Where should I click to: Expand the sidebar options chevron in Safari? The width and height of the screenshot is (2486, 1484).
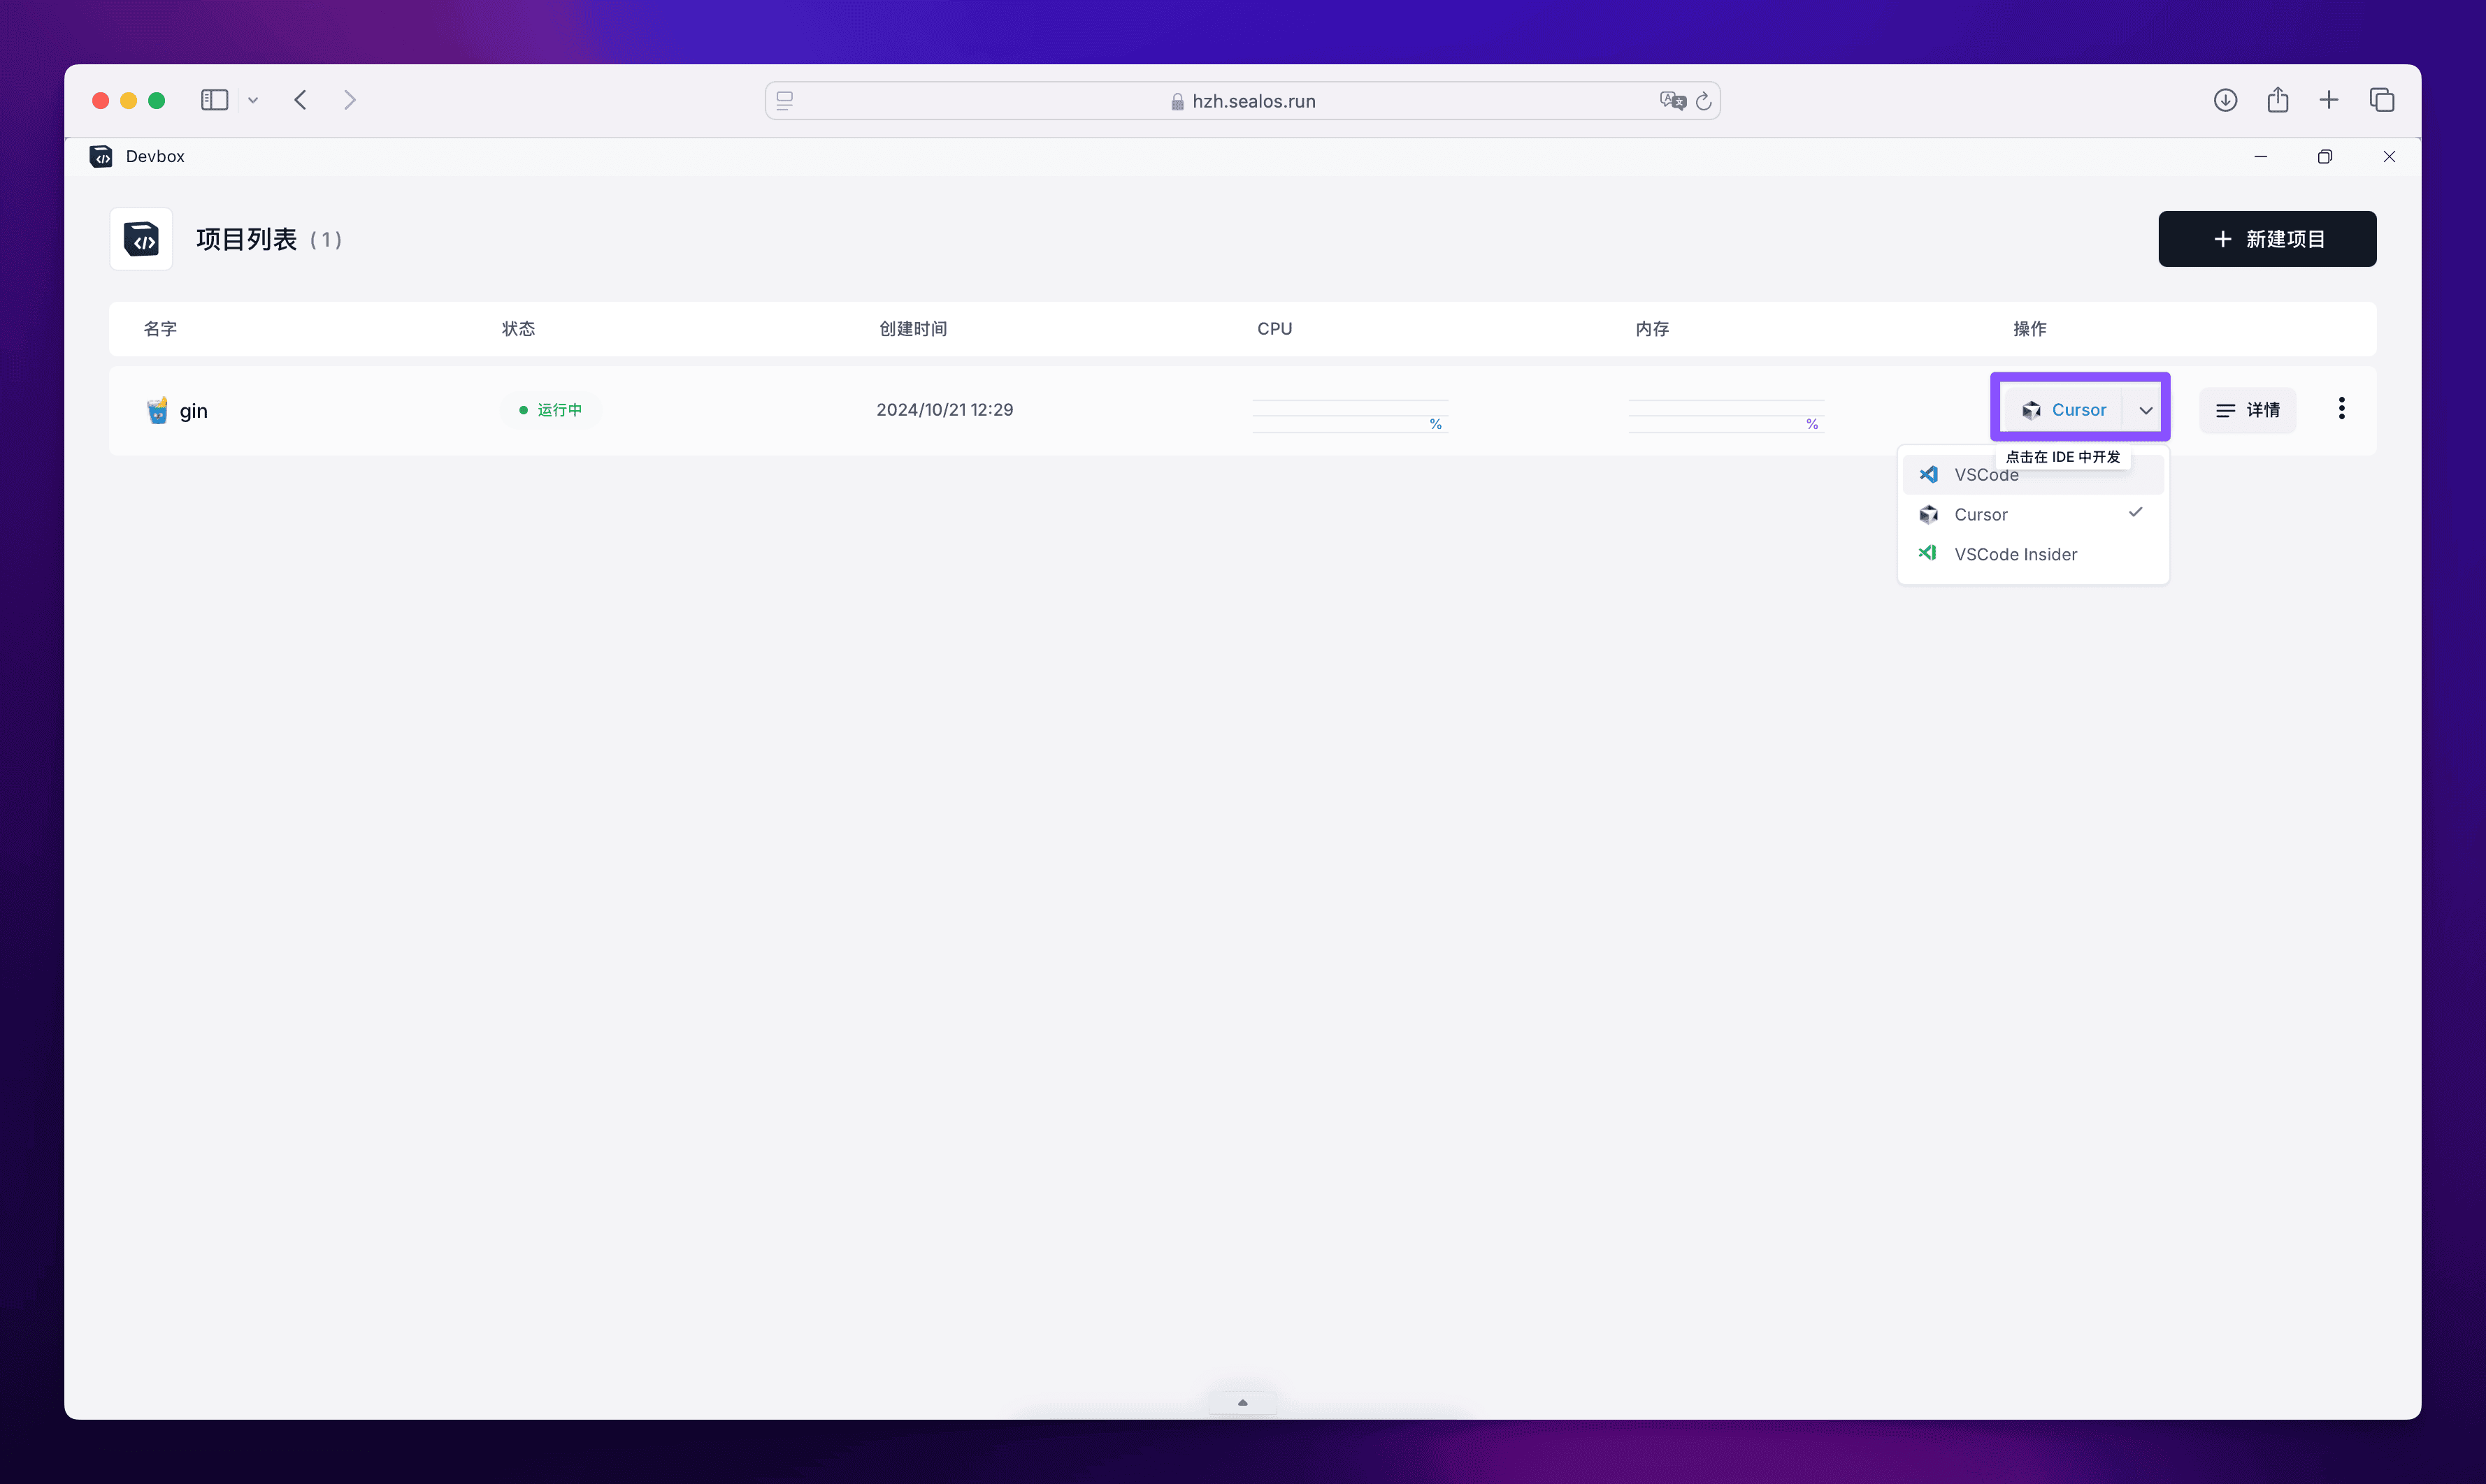pyautogui.click(x=253, y=100)
